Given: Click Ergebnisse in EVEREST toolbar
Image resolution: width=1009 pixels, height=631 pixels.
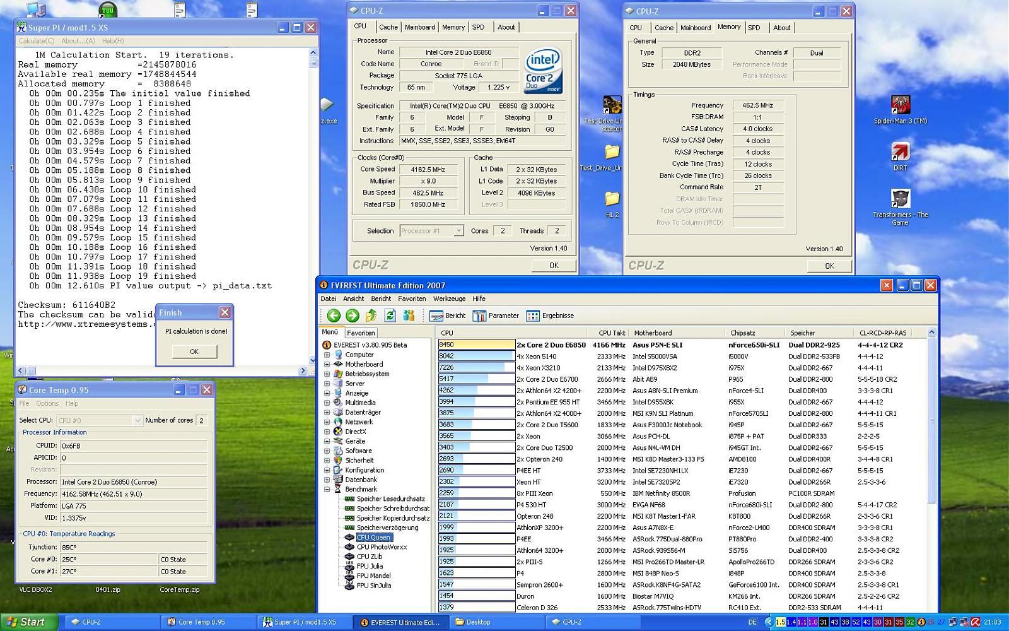Looking at the screenshot, I should click(x=551, y=315).
